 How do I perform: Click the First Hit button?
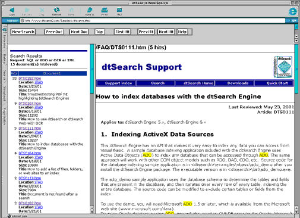coord(122,32)
